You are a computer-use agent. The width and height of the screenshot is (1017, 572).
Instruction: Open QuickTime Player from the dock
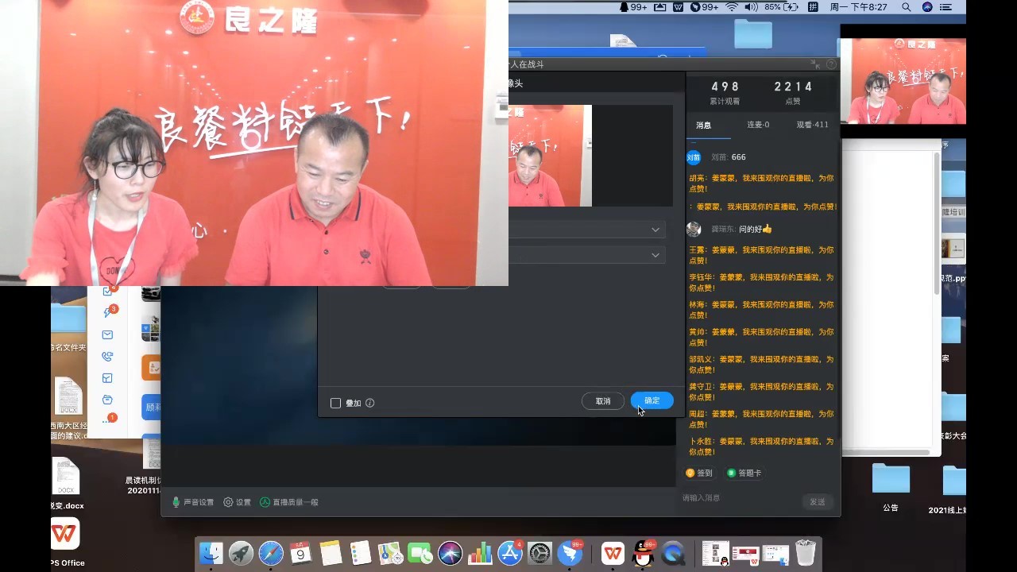click(x=673, y=553)
